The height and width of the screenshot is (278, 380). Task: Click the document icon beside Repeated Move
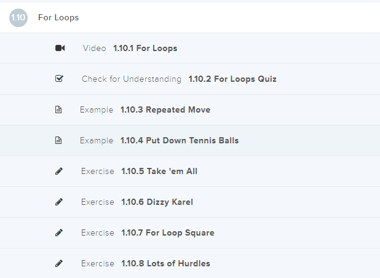[x=59, y=109]
